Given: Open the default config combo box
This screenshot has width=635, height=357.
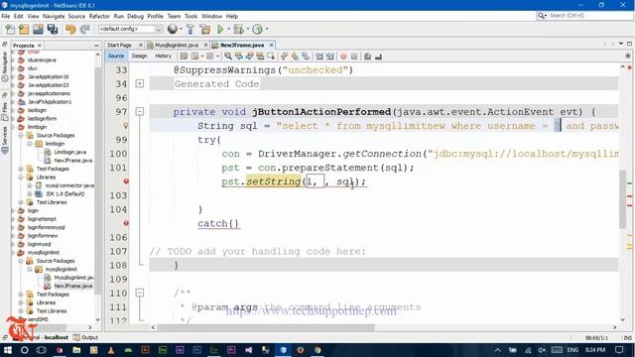Looking at the screenshot, I should (x=130, y=29).
